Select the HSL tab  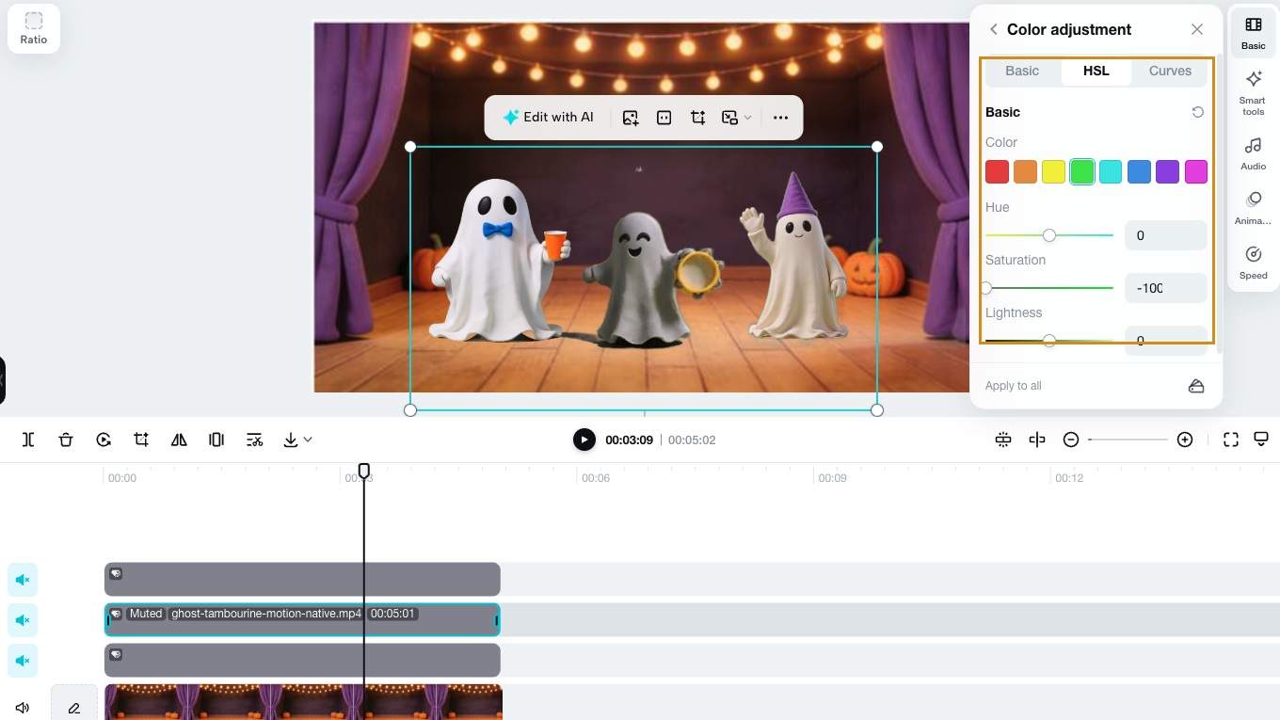tap(1096, 71)
